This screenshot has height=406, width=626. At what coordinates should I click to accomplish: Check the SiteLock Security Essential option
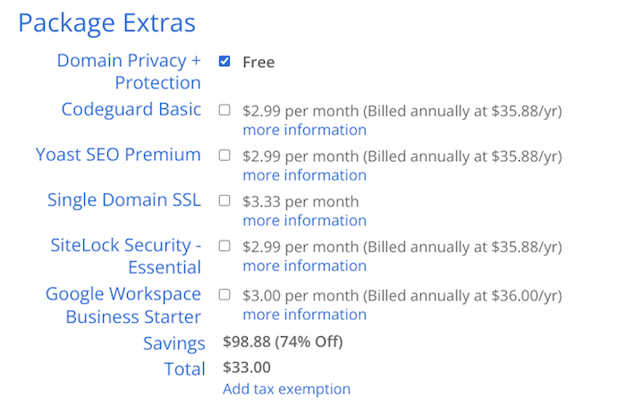click(x=224, y=246)
